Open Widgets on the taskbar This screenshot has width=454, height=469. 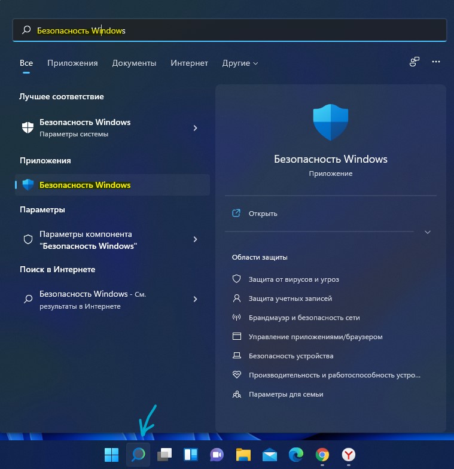click(190, 455)
